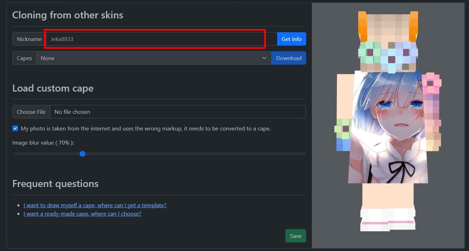Click the 'Load custom cape' heading

pos(53,88)
